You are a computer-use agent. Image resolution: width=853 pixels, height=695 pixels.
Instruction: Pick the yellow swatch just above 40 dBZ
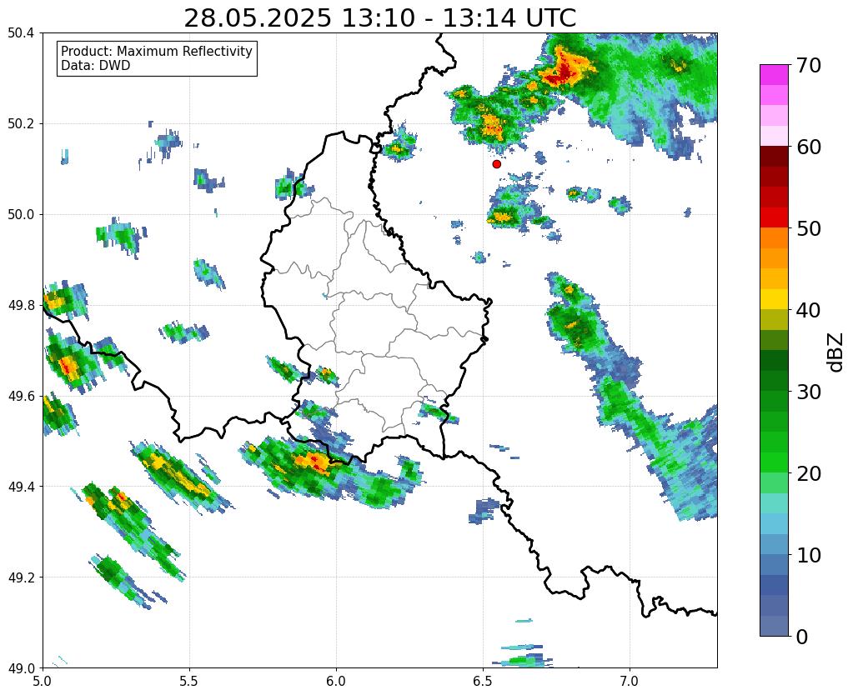pyautogui.click(x=774, y=299)
